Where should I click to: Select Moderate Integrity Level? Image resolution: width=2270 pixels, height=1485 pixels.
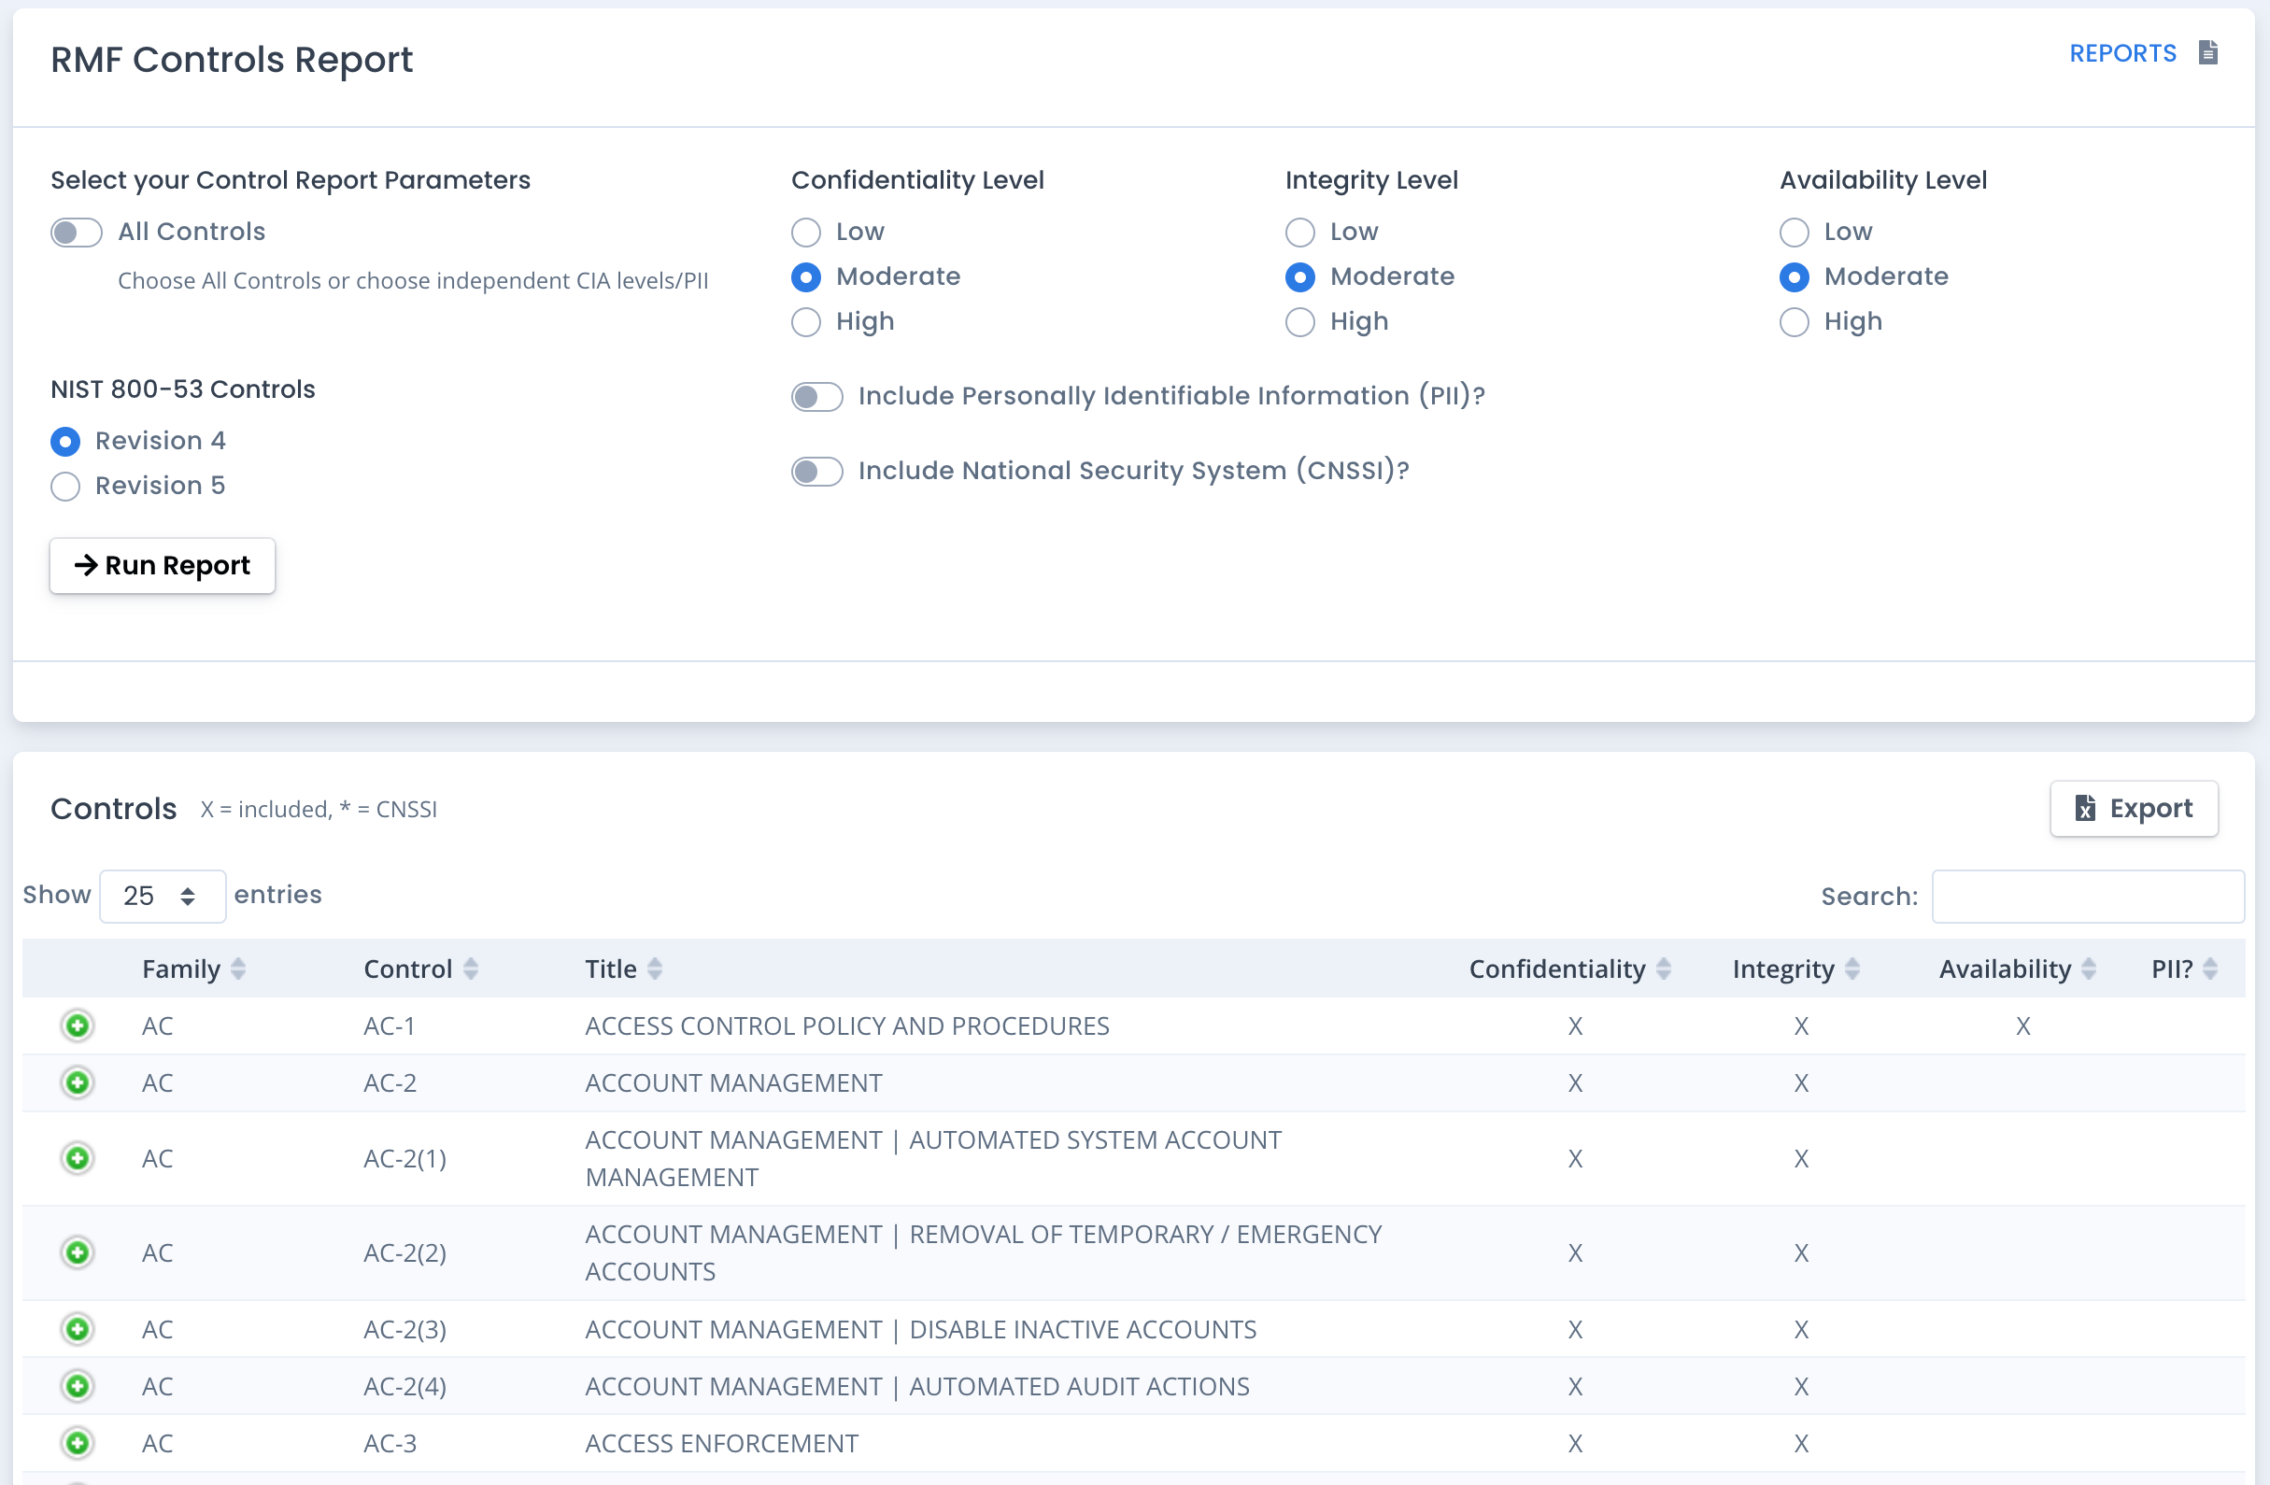click(1300, 277)
